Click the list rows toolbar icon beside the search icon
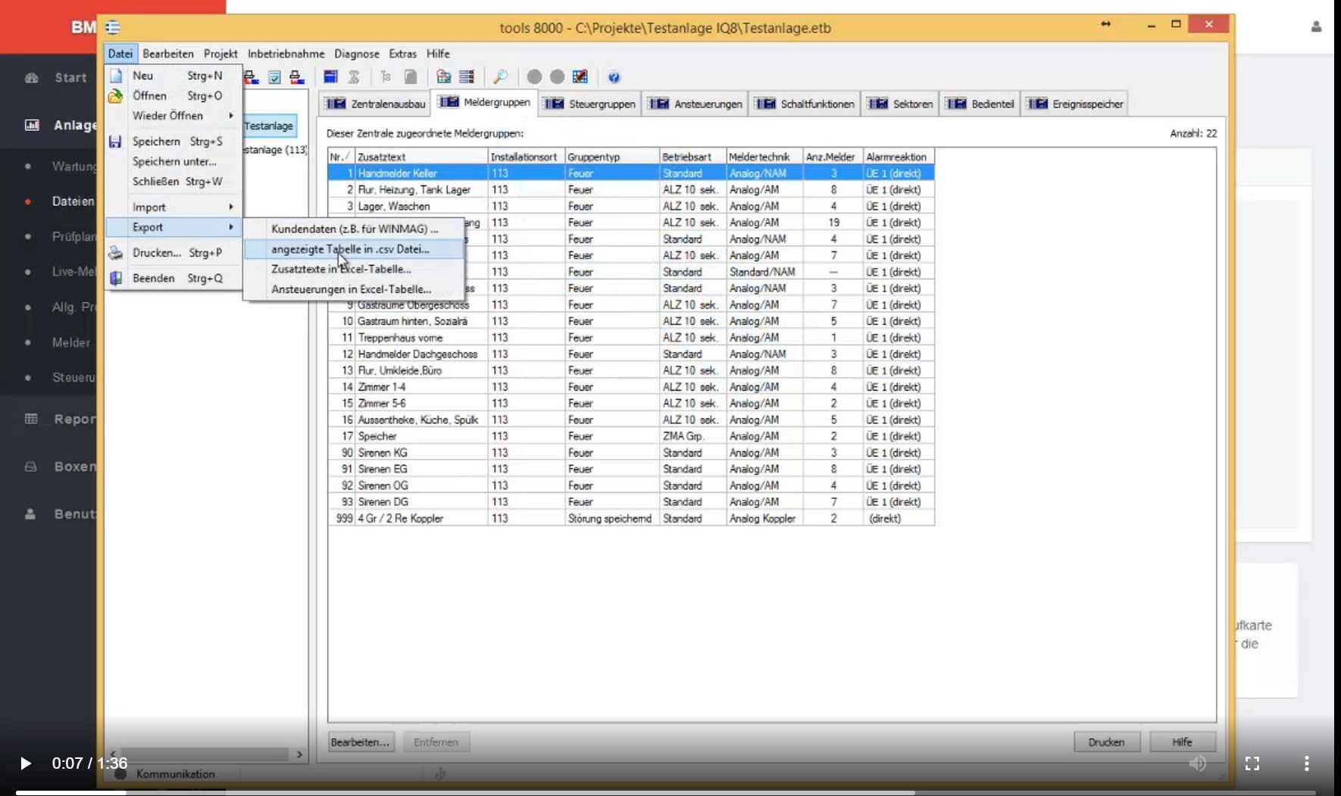1341x796 pixels. (467, 76)
